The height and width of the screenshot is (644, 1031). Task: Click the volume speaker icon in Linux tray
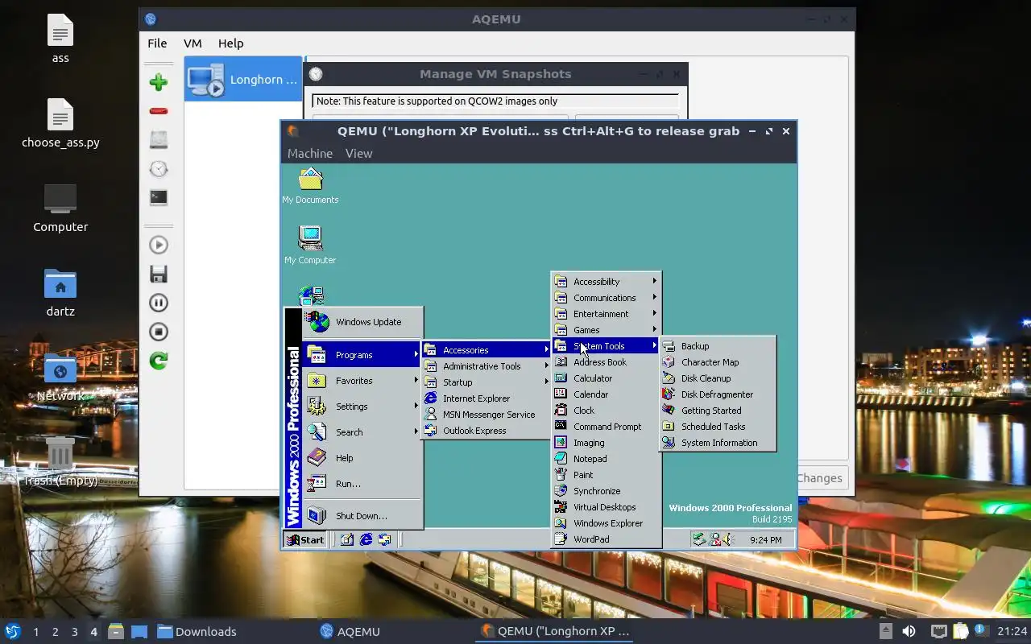point(909,631)
